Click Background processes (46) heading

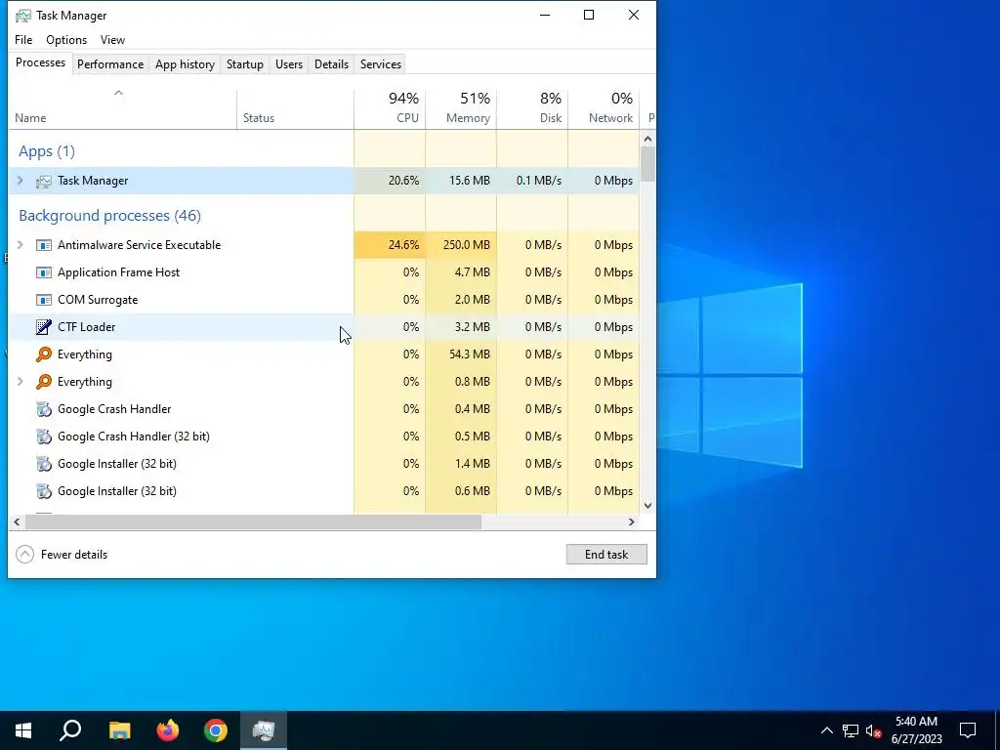point(109,216)
